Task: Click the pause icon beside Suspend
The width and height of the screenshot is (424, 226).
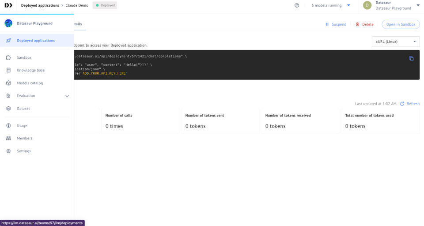Action: (327, 24)
